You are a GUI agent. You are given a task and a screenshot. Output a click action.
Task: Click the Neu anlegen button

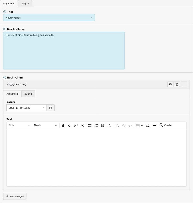[x=15, y=196]
